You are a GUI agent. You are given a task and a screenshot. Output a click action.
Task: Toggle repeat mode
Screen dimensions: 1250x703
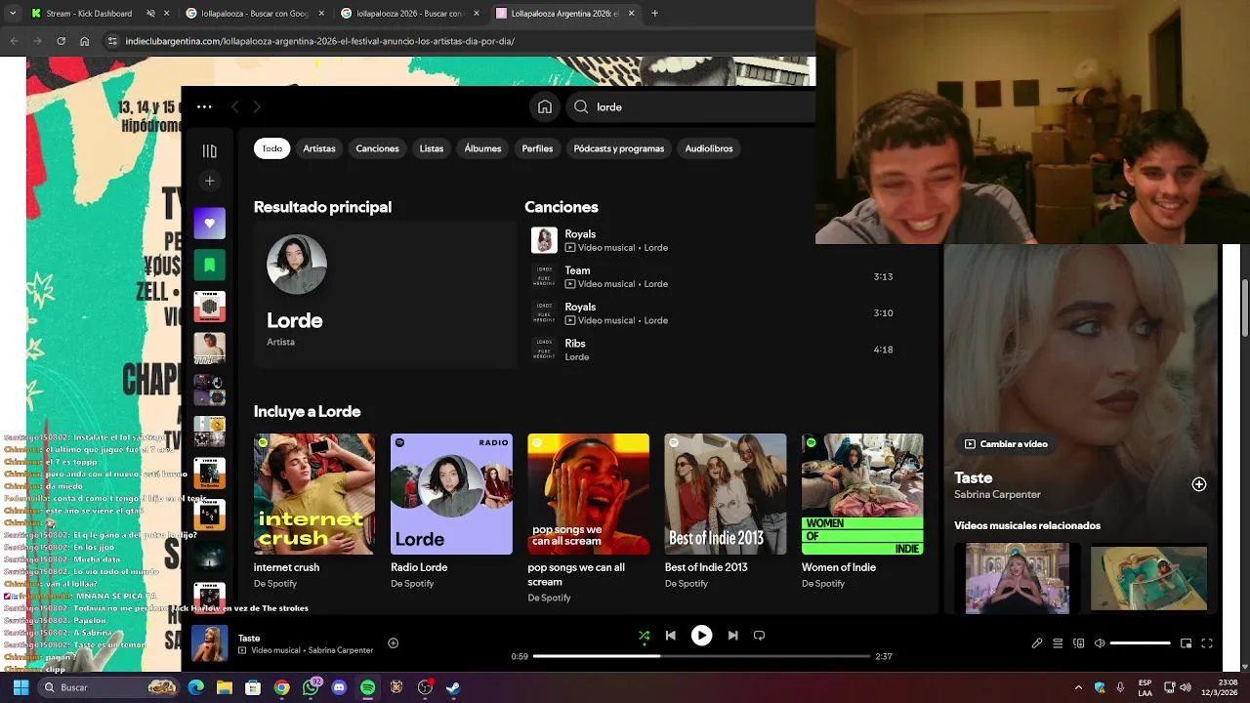tap(759, 635)
